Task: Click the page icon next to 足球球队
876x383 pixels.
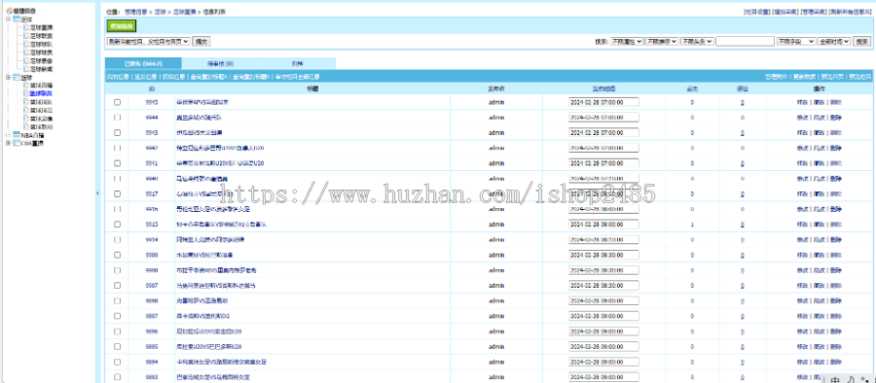Action: (25, 44)
